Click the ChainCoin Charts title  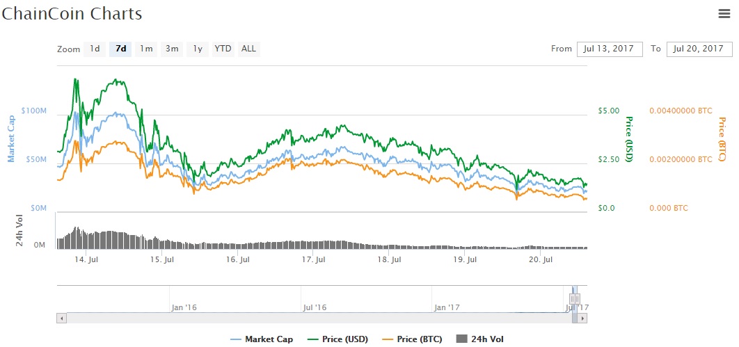(71, 14)
